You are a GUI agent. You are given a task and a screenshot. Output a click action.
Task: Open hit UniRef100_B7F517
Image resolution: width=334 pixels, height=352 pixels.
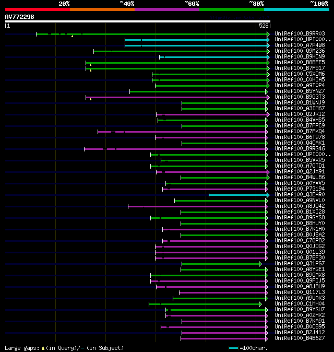pos(300,68)
